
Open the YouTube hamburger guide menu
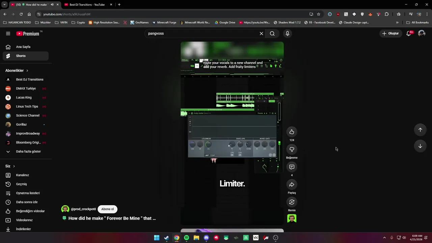pyautogui.click(x=8, y=33)
